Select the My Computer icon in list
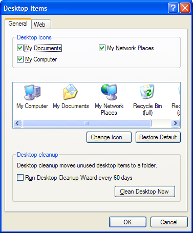The width and height of the screenshot is (193, 233). click(x=32, y=92)
